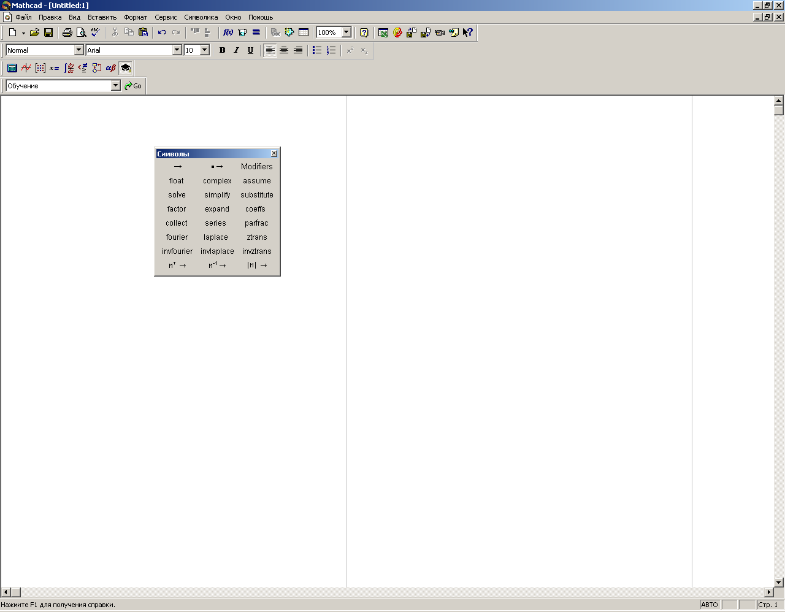
Task: Open the Resource Center help icon
Action: pyautogui.click(x=364, y=33)
